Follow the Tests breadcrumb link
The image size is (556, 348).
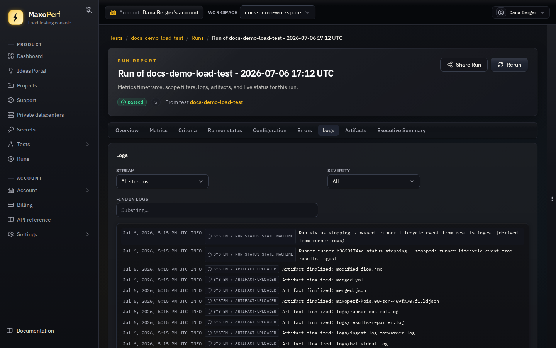coord(116,38)
